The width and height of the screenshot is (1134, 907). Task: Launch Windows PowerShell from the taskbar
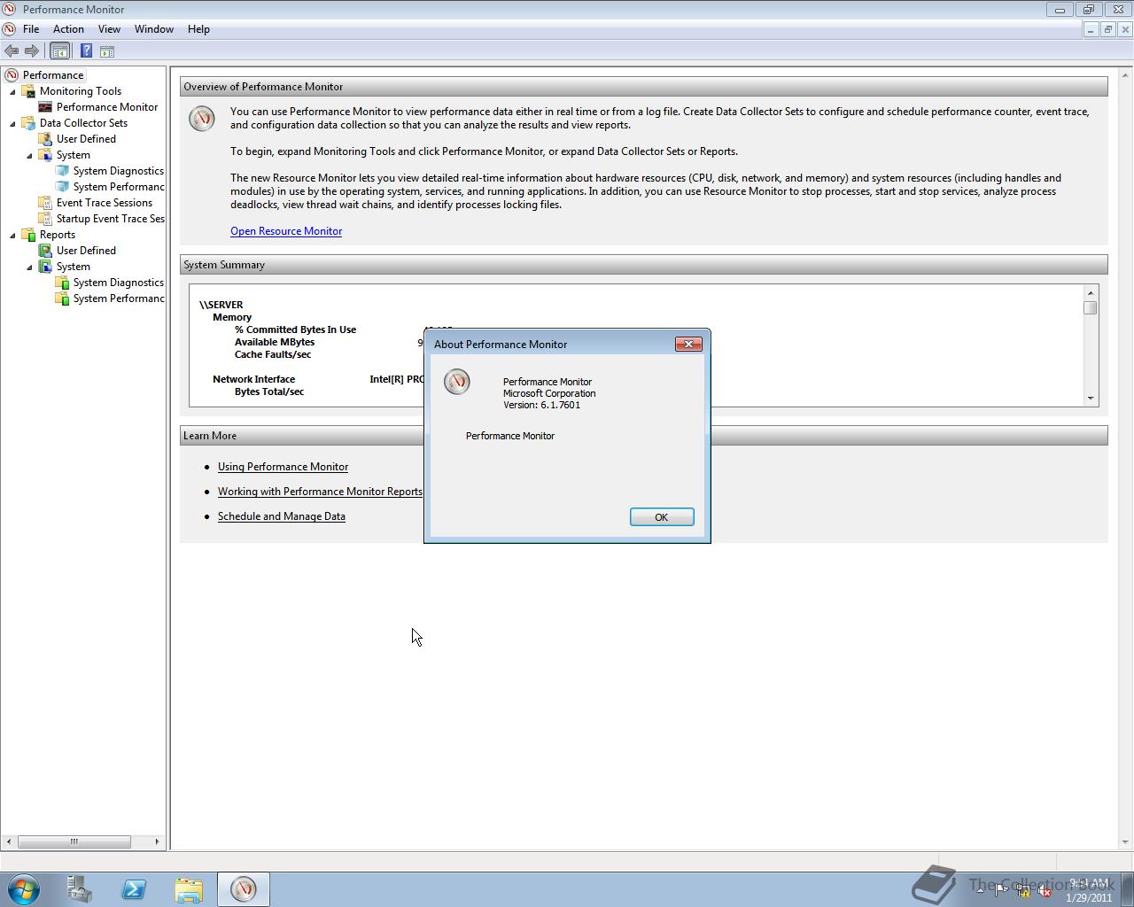tap(134, 889)
